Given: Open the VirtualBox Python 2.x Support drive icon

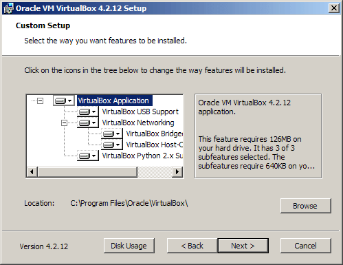Looking at the screenshot, I should click(87, 156).
